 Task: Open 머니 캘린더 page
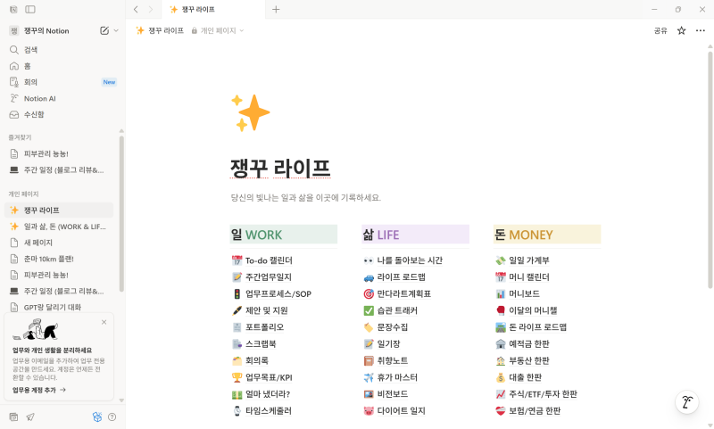(523, 277)
